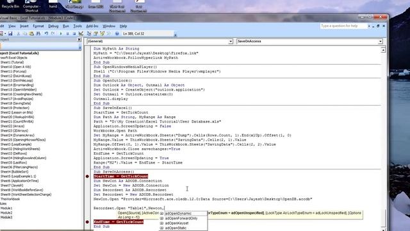
Task: Open the Project Explorer toolbar icon
Action: pyautogui.click(x=89, y=33)
